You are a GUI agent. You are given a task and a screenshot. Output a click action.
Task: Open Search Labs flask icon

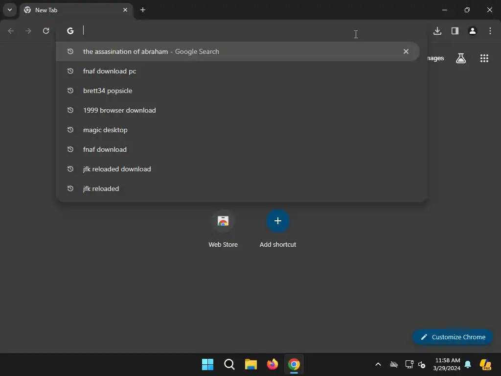pyautogui.click(x=461, y=58)
